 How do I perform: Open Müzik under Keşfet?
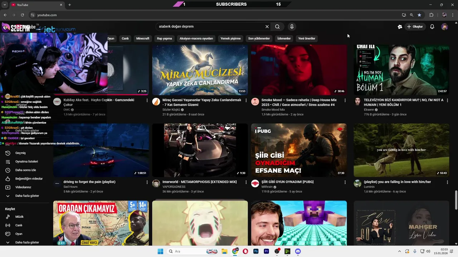pyautogui.click(x=19, y=217)
